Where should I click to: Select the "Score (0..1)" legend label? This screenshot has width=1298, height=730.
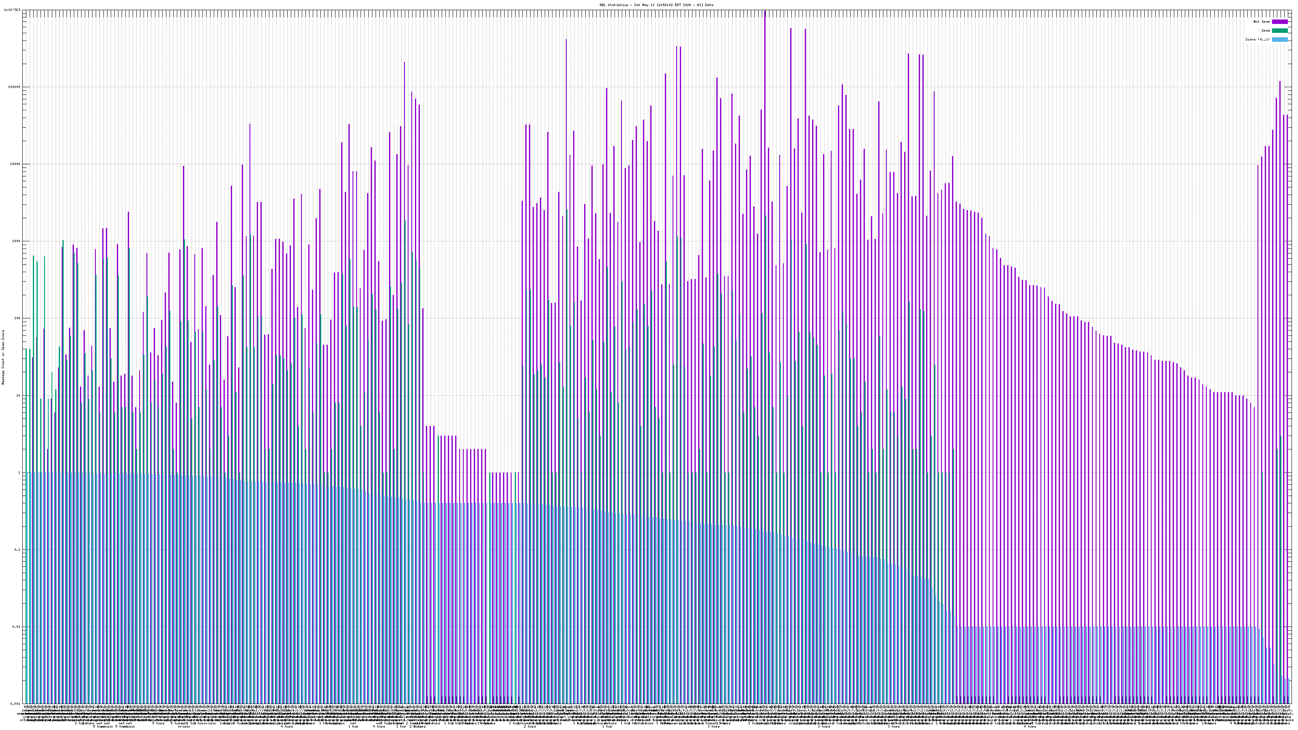click(1257, 39)
